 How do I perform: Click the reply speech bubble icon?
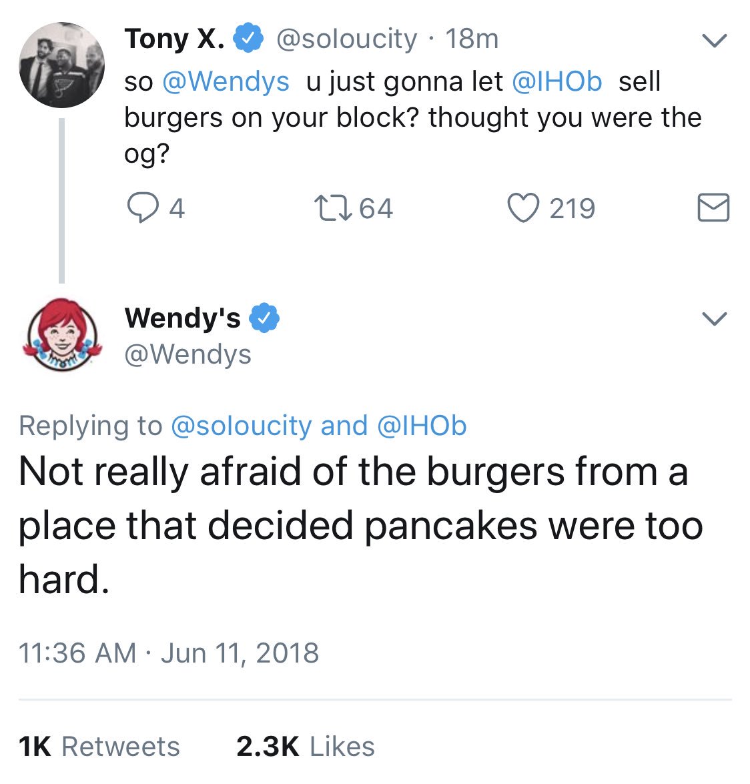pyautogui.click(x=143, y=208)
